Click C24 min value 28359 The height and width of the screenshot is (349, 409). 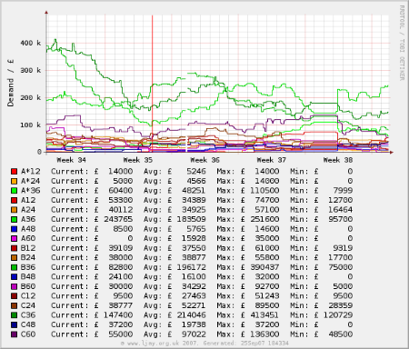point(341,305)
